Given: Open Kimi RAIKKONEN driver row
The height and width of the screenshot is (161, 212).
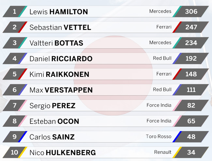Looking at the screenshot, I should pos(106,74).
